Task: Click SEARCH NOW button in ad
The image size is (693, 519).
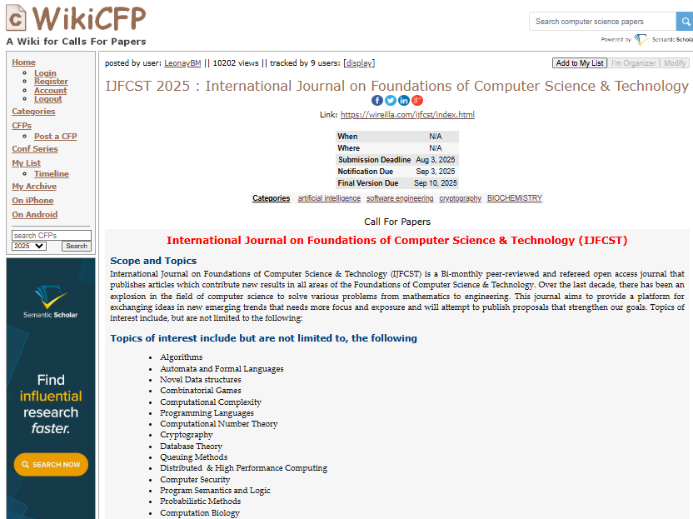Action: coord(51,465)
